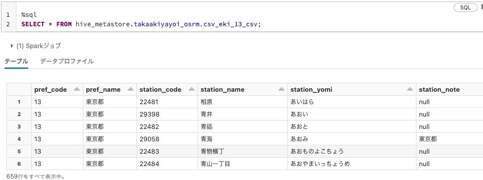Select yomi cell あおと
483x180 pixels.
tap(352, 126)
